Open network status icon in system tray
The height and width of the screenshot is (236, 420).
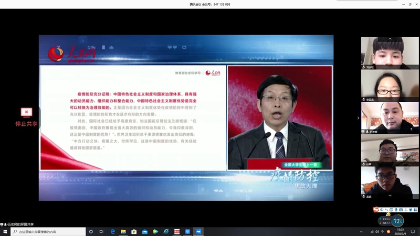(372, 232)
